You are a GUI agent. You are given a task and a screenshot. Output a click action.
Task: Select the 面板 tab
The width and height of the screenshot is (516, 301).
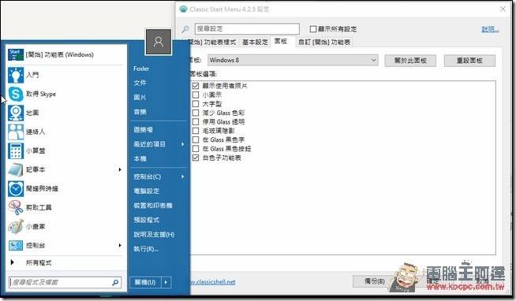point(281,42)
